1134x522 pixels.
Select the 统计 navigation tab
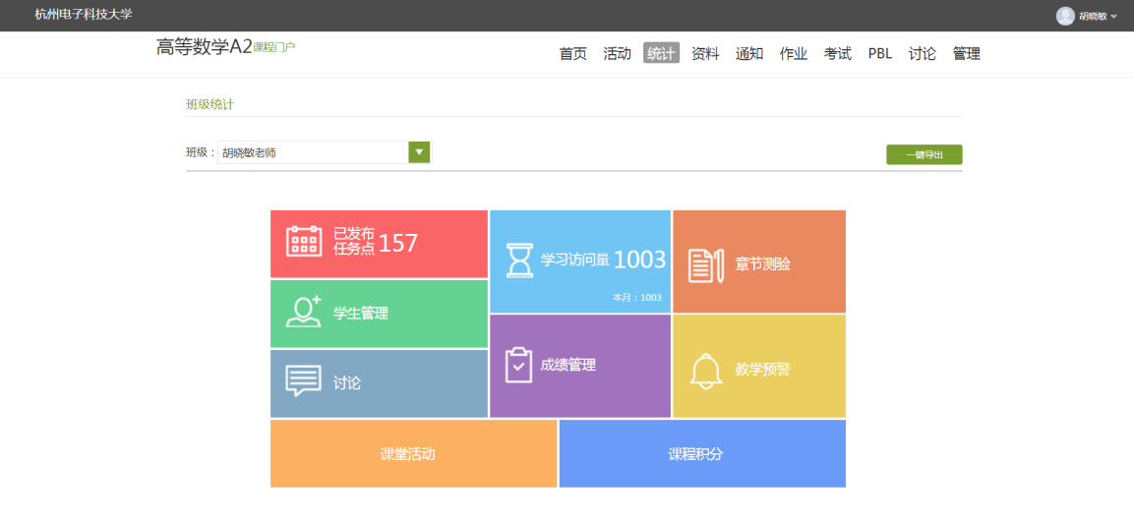point(661,53)
